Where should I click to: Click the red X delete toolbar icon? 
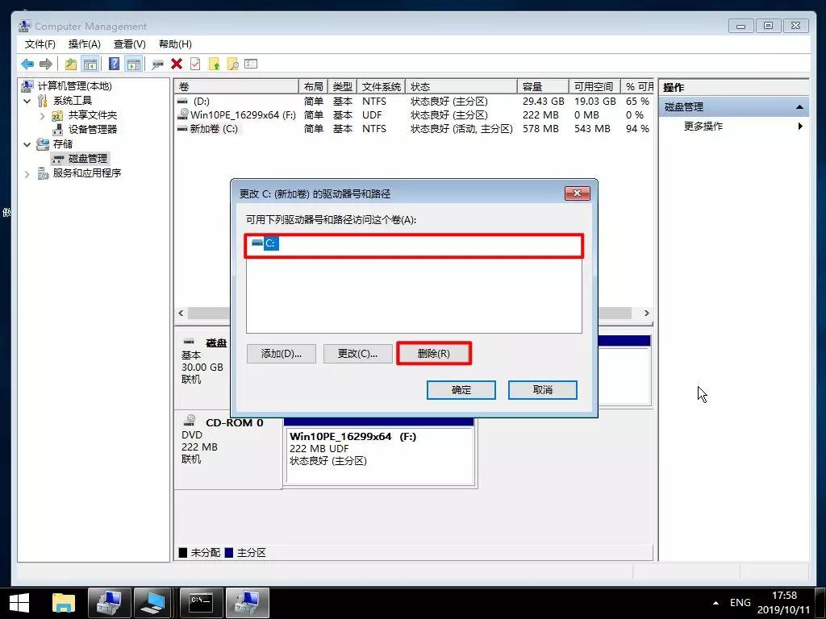tap(177, 64)
